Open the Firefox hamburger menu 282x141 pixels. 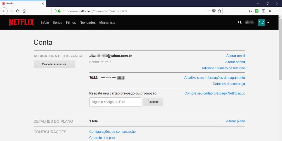[x=278, y=11]
